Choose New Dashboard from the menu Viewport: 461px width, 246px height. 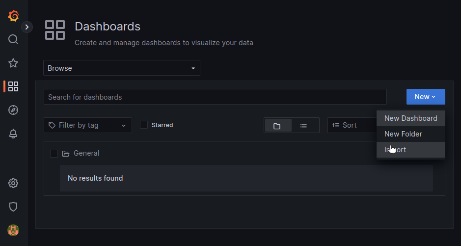[x=411, y=118]
